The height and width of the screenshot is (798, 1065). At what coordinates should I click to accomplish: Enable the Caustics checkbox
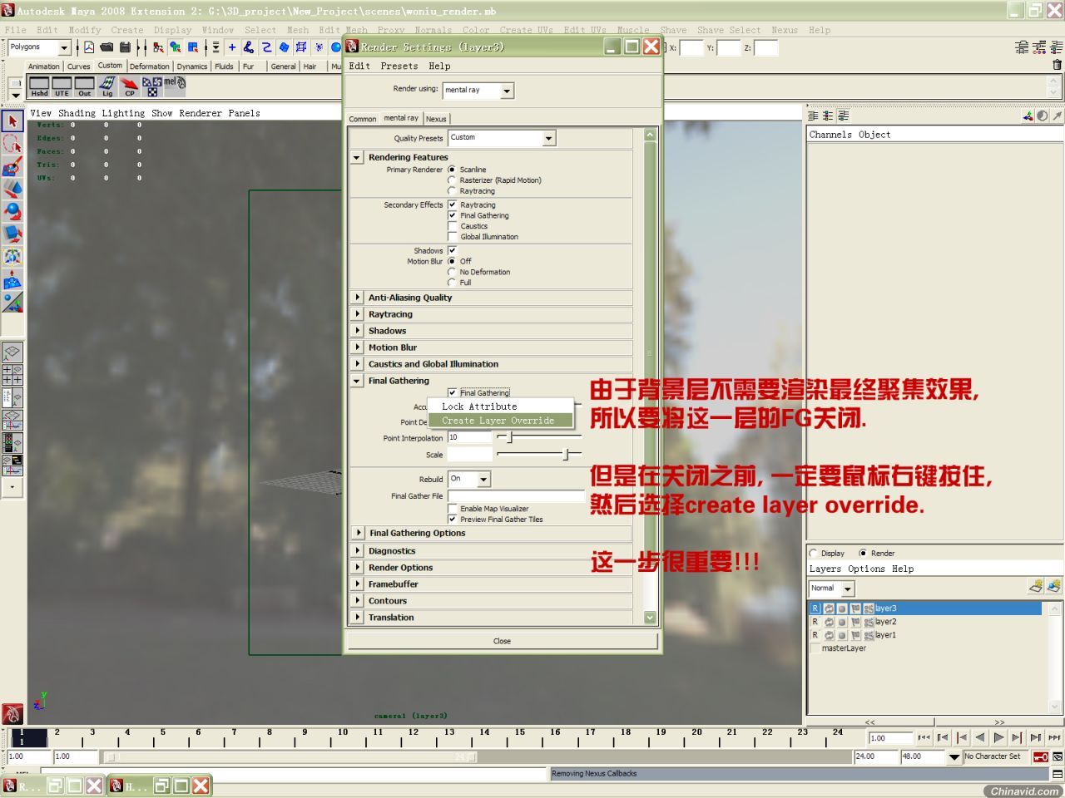pos(453,226)
